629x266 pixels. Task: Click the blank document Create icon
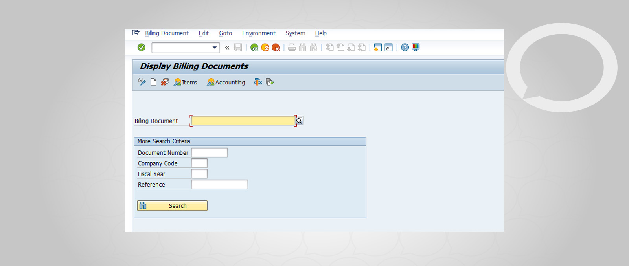tap(153, 82)
